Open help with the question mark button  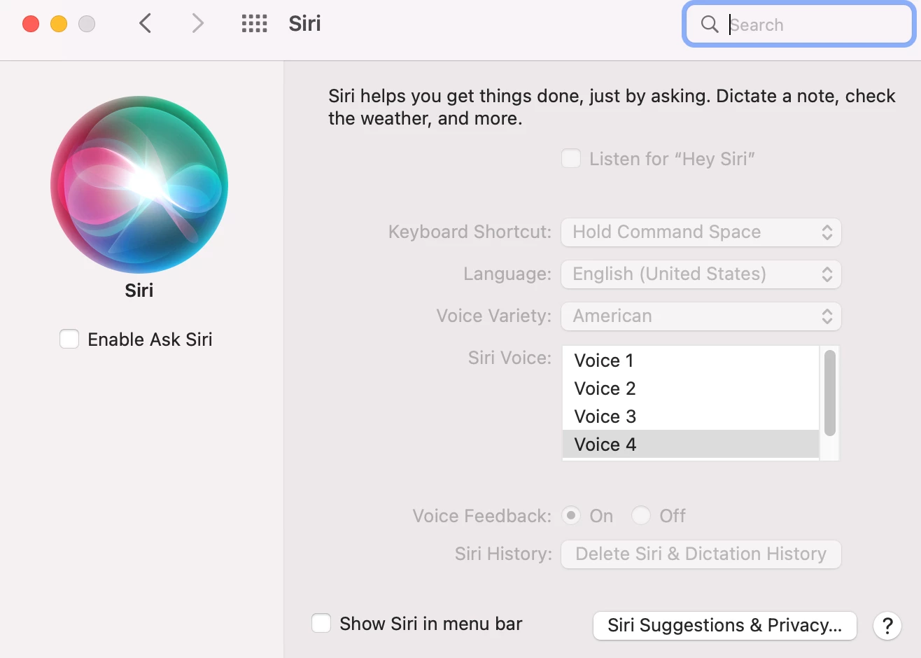tap(887, 625)
